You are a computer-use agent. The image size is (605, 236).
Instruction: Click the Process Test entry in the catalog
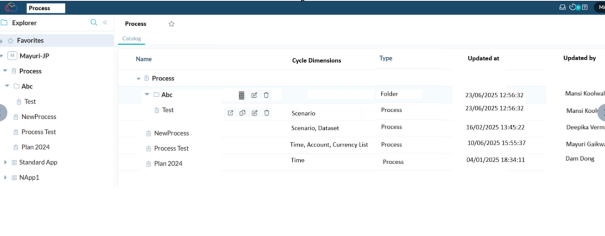(x=171, y=148)
